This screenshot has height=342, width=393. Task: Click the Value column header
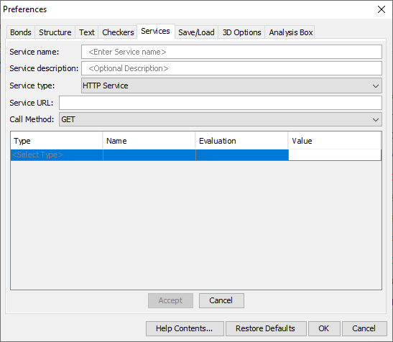click(x=335, y=141)
